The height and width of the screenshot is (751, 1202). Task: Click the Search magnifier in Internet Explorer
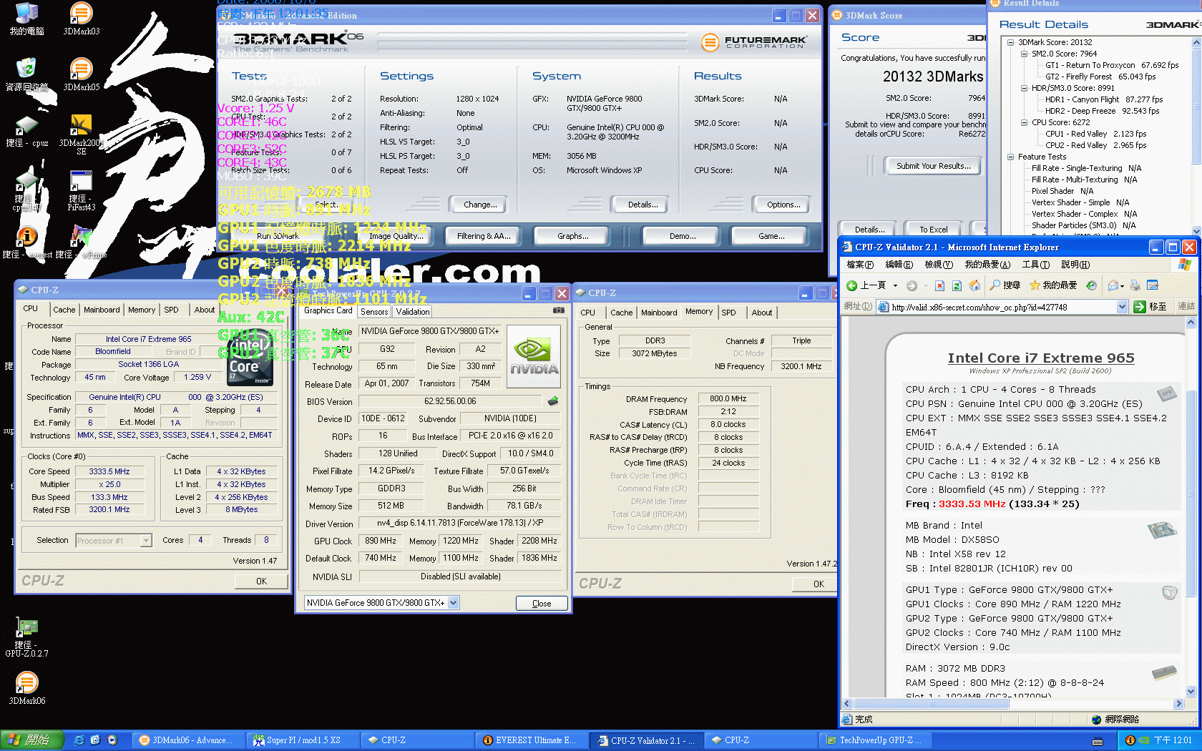995,285
